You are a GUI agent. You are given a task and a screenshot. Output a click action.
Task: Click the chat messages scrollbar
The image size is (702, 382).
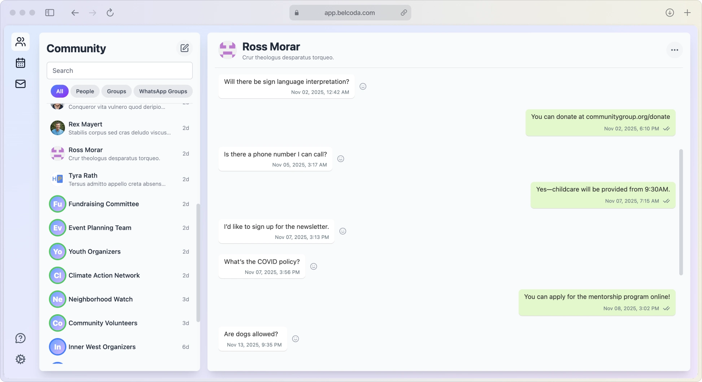tap(681, 212)
